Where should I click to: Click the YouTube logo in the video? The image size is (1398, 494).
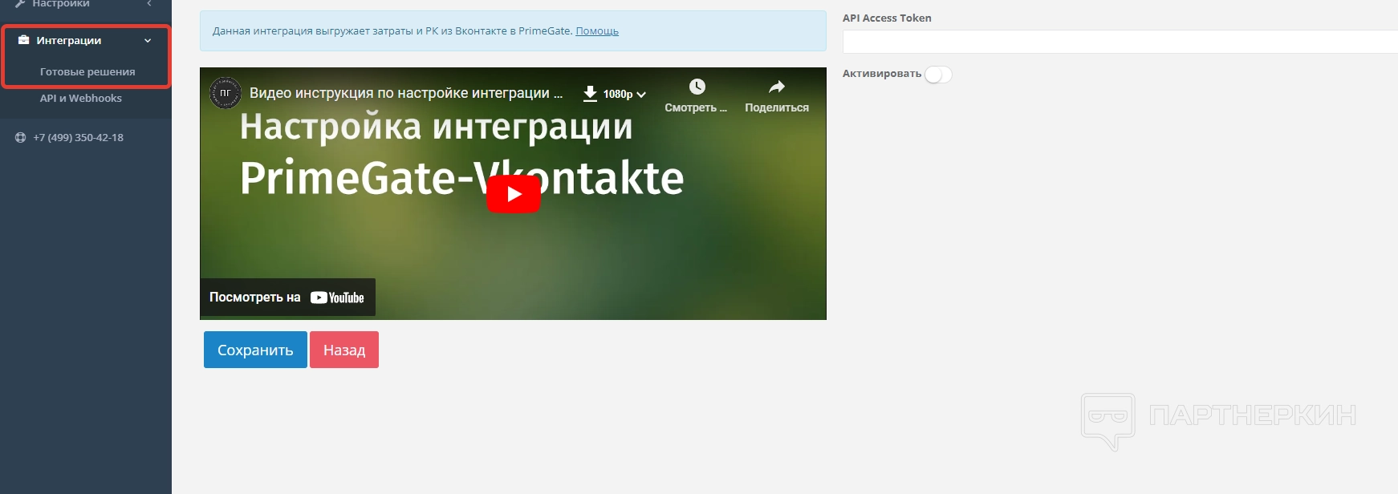(337, 298)
